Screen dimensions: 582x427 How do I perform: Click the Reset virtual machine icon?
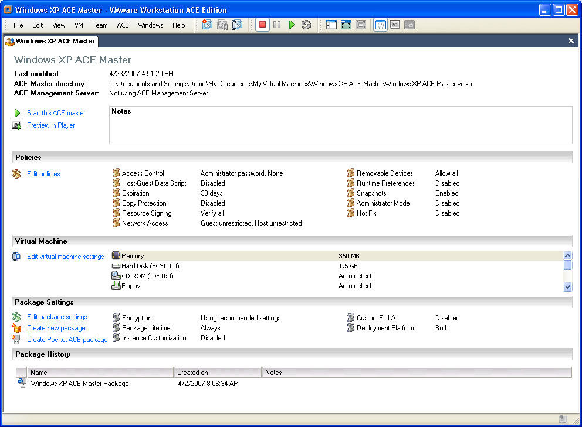tap(306, 25)
